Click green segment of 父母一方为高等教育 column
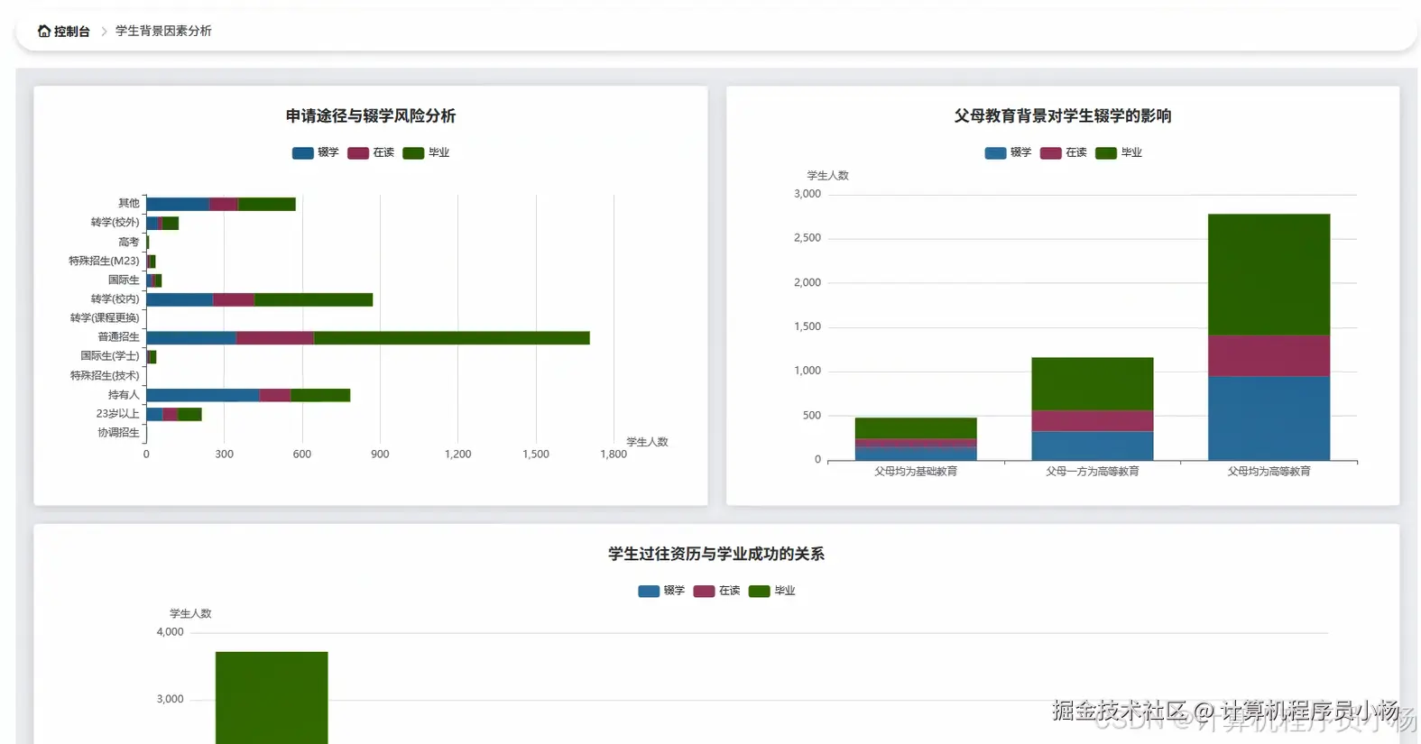The height and width of the screenshot is (744, 1421). point(1093,384)
